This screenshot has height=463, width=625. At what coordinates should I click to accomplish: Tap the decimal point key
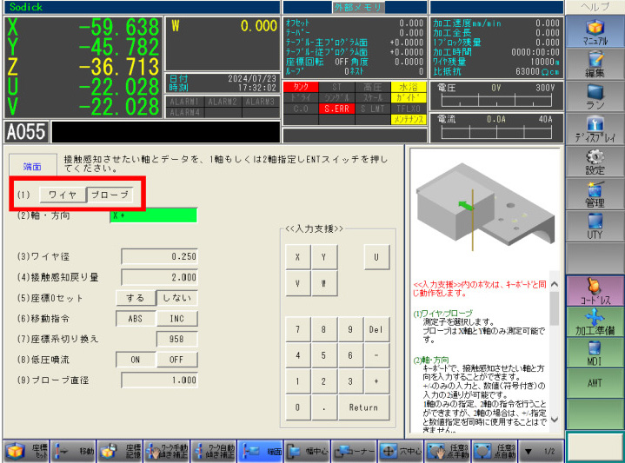click(324, 407)
